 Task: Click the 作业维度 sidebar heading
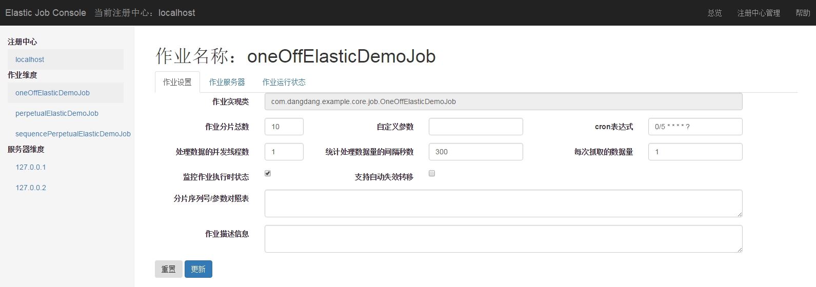click(22, 75)
